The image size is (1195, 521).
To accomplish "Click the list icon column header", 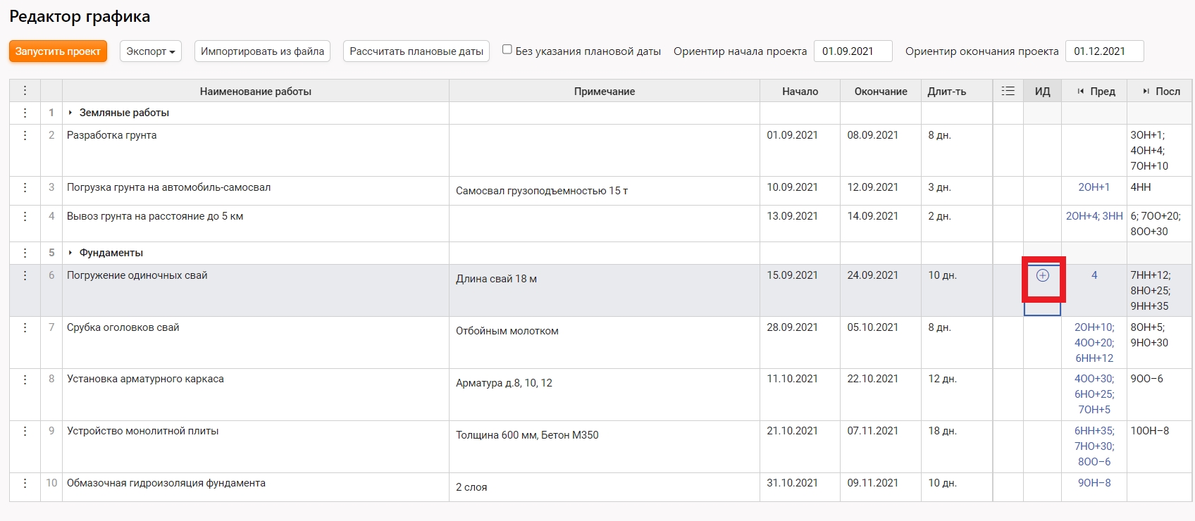I will (x=1008, y=91).
